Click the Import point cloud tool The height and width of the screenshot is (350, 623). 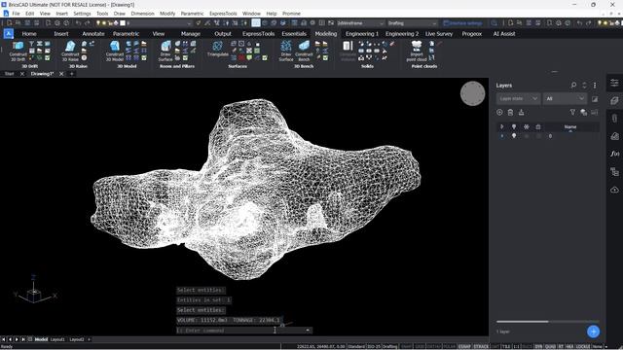(417, 52)
